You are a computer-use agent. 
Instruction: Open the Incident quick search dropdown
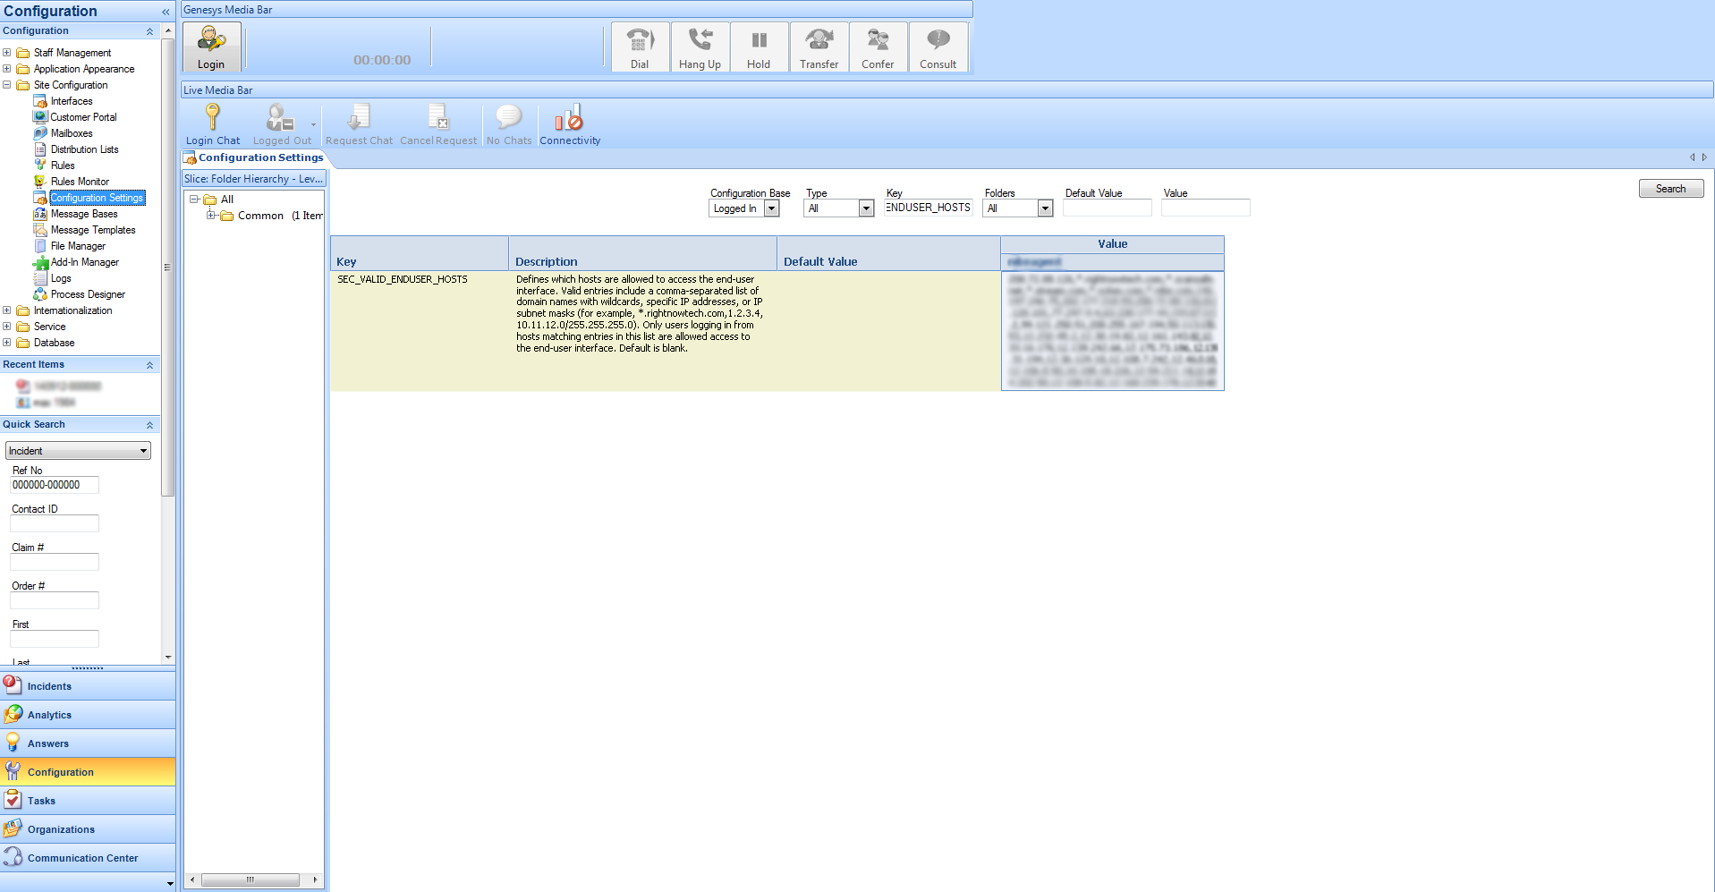click(x=143, y=451)
